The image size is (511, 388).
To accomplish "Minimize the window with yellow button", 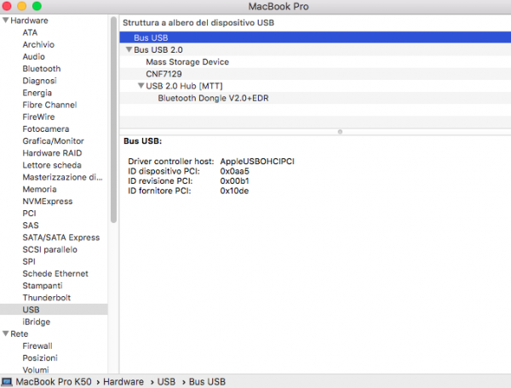I will point(21,6).
